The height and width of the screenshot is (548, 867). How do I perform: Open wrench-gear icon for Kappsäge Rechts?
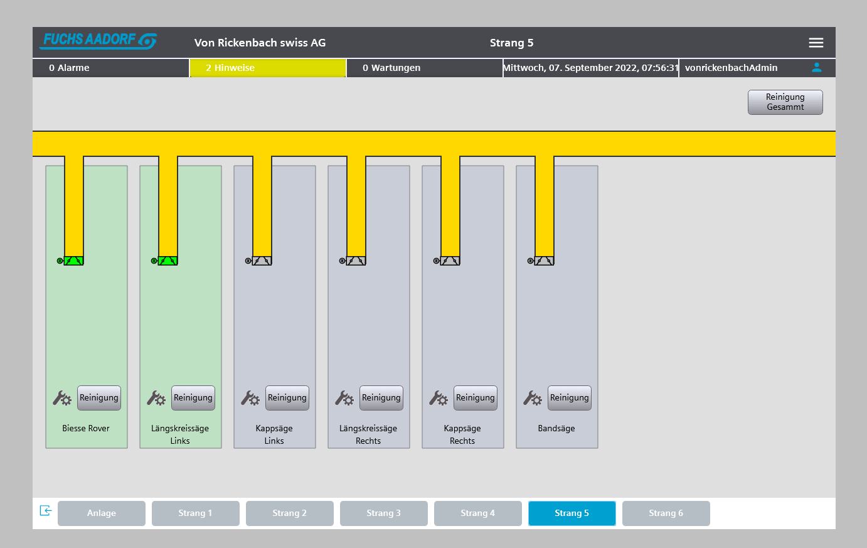(439, 398)
